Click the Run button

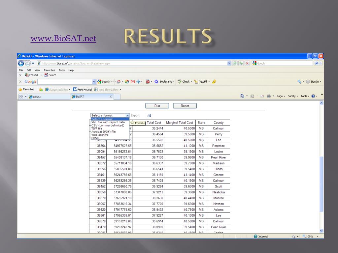[x=157, y=106]
